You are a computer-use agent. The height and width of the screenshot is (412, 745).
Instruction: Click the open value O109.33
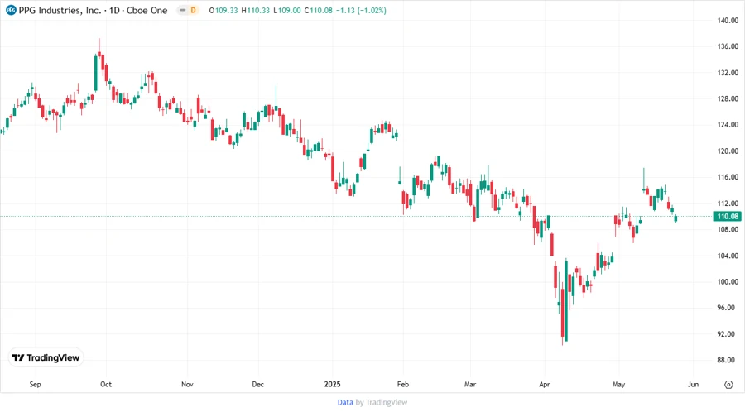(x=223, y=10)
